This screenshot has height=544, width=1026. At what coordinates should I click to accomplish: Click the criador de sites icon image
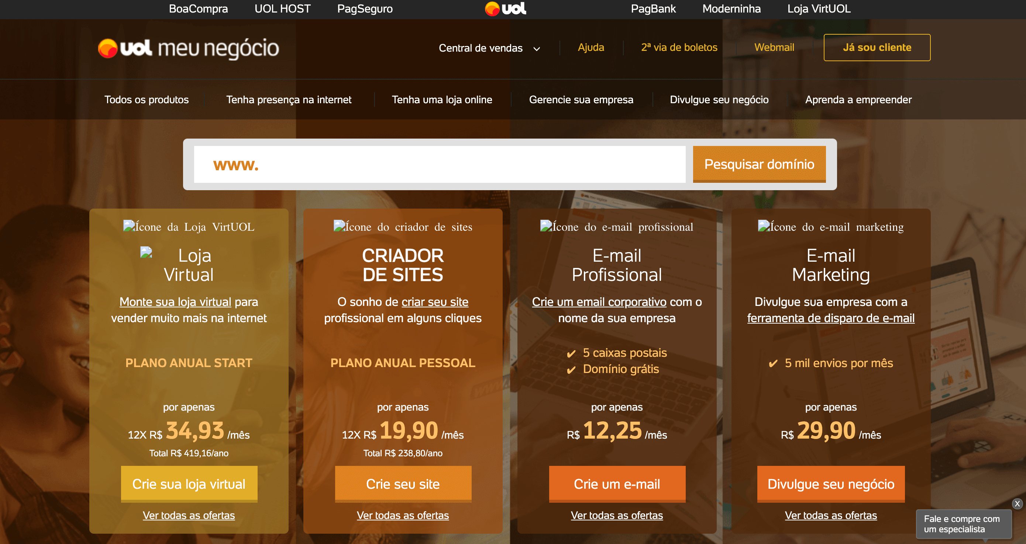pos(403,227)
